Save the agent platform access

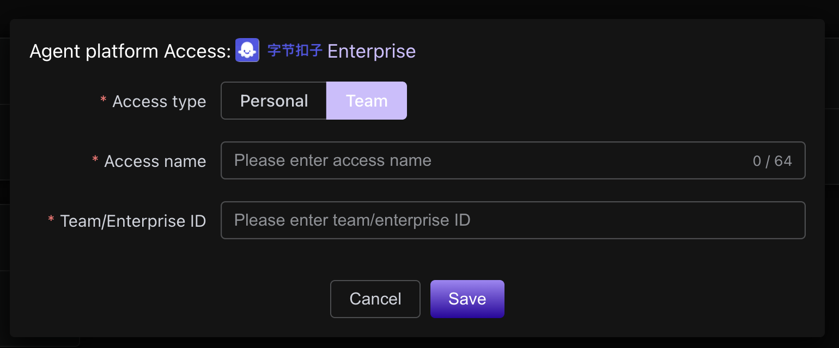click(x=467, y=299)
